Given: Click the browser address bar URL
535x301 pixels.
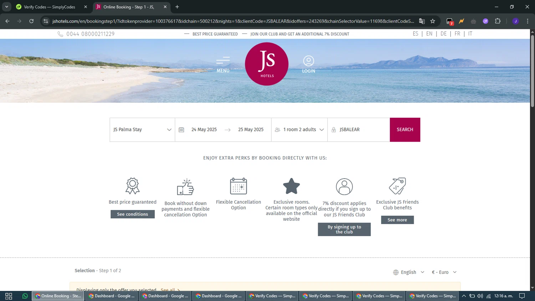Looking at the screenshot, I should [233, 21].
